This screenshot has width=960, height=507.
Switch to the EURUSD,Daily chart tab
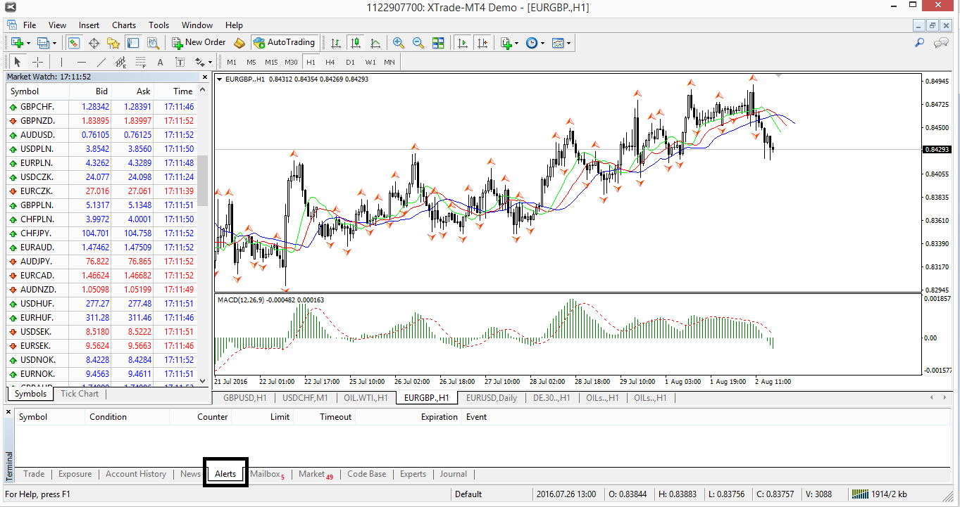pos(491,397)
